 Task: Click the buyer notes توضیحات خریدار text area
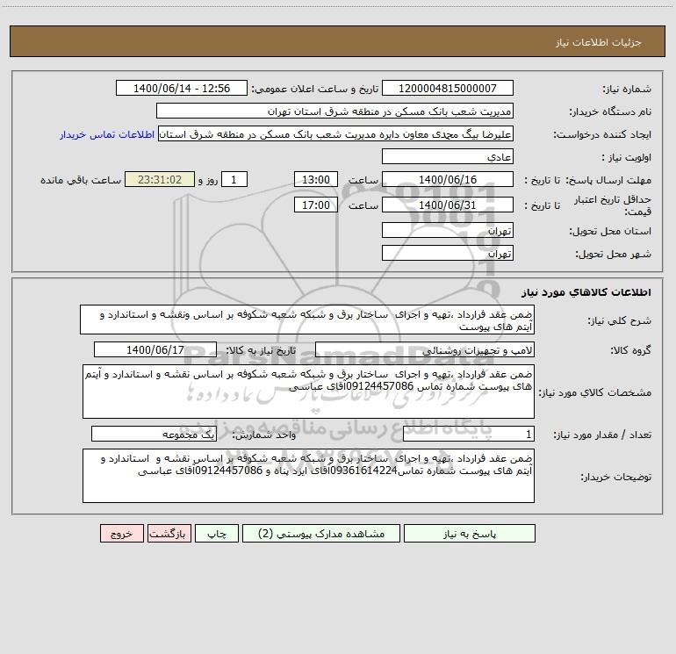coord(308,476)
